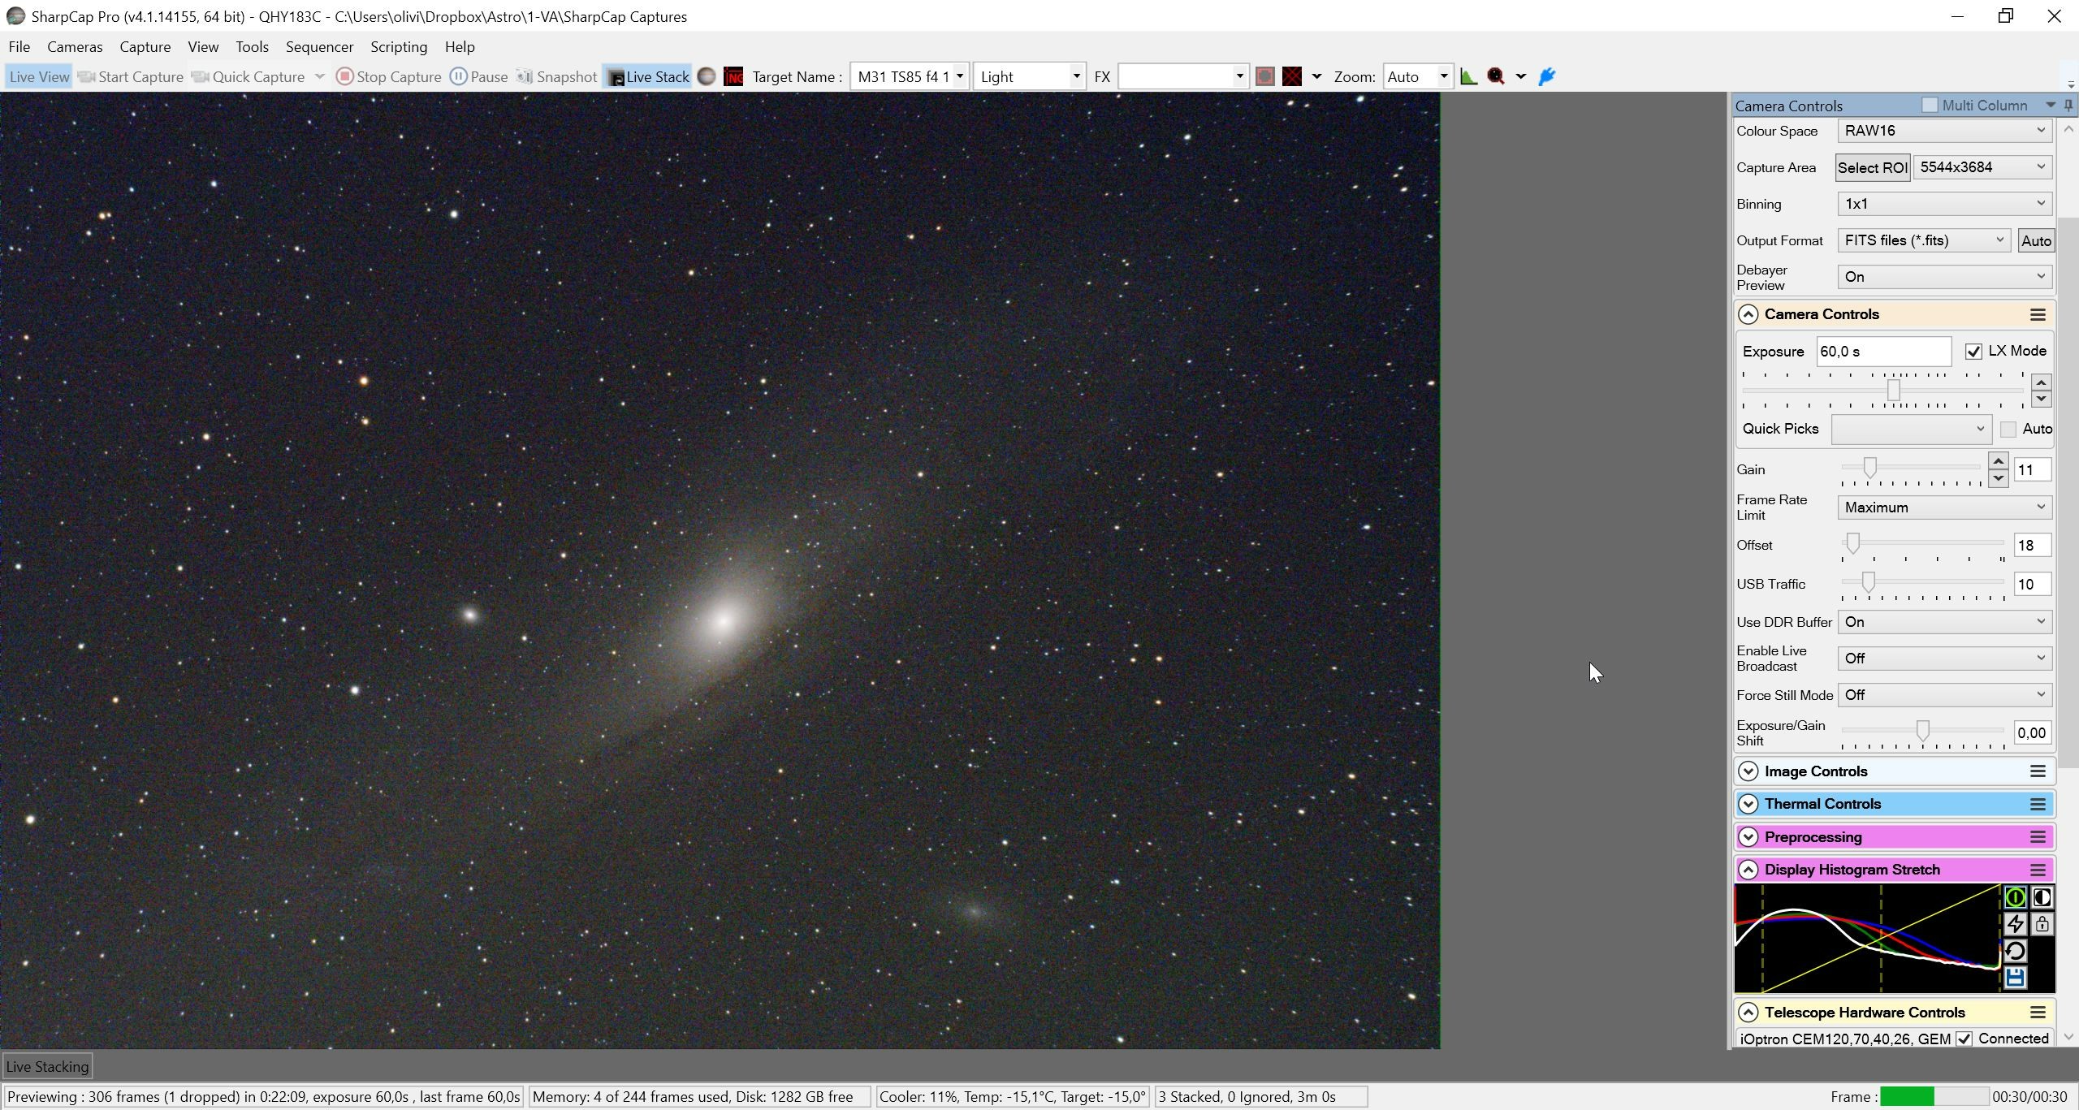This screenshot has height=1110, width=2079.
Task: Open the Binning 1x1 dropdown
Action: (1944, 204)
